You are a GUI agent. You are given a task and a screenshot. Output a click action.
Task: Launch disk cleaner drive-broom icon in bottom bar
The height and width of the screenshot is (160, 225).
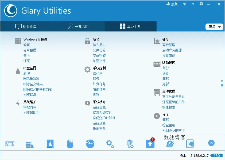point(50,144)
